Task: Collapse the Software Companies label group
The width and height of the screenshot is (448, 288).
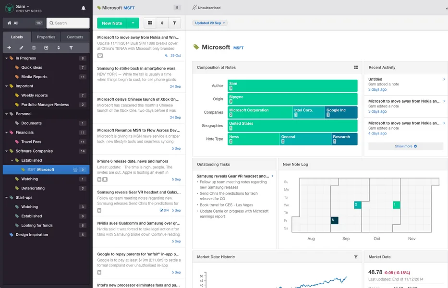Action: (x=6, y=151)
